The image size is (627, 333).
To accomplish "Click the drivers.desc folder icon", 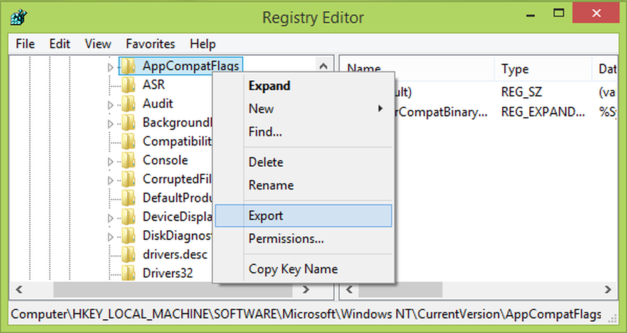I will (x=128, y=254).
